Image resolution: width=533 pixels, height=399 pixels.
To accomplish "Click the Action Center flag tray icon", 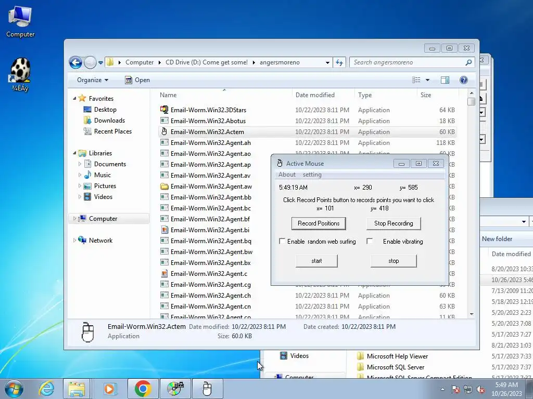I will (x=455, y=390).
